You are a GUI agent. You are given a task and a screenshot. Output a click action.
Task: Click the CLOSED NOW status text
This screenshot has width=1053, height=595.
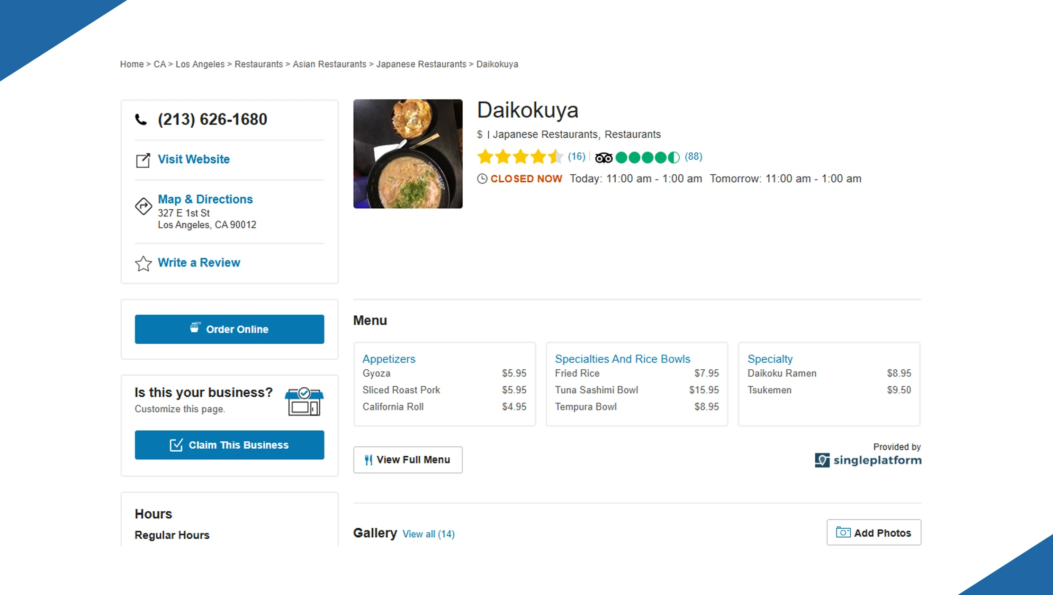526,179
